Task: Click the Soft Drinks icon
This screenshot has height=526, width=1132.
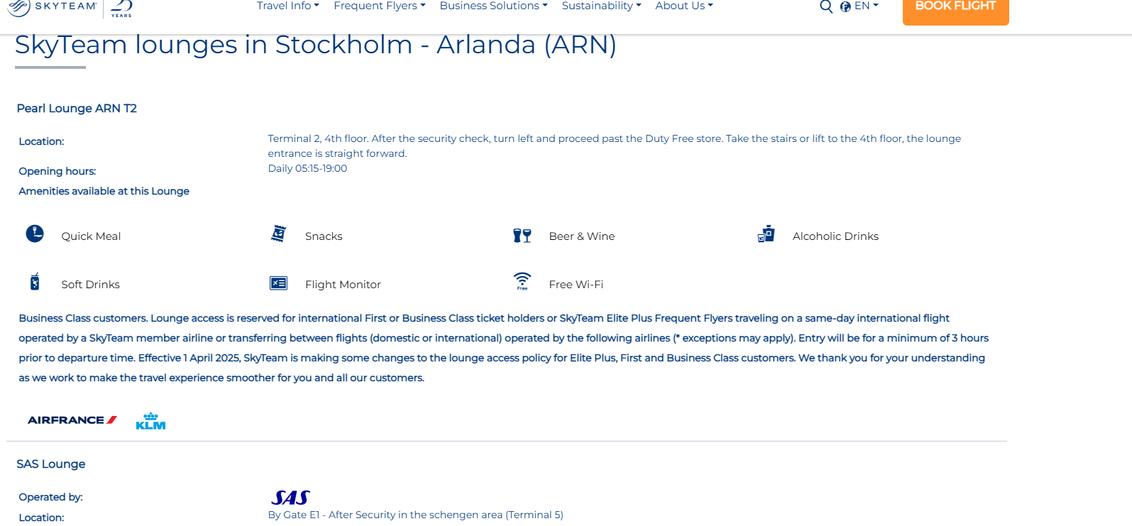Action: (35, 282)
